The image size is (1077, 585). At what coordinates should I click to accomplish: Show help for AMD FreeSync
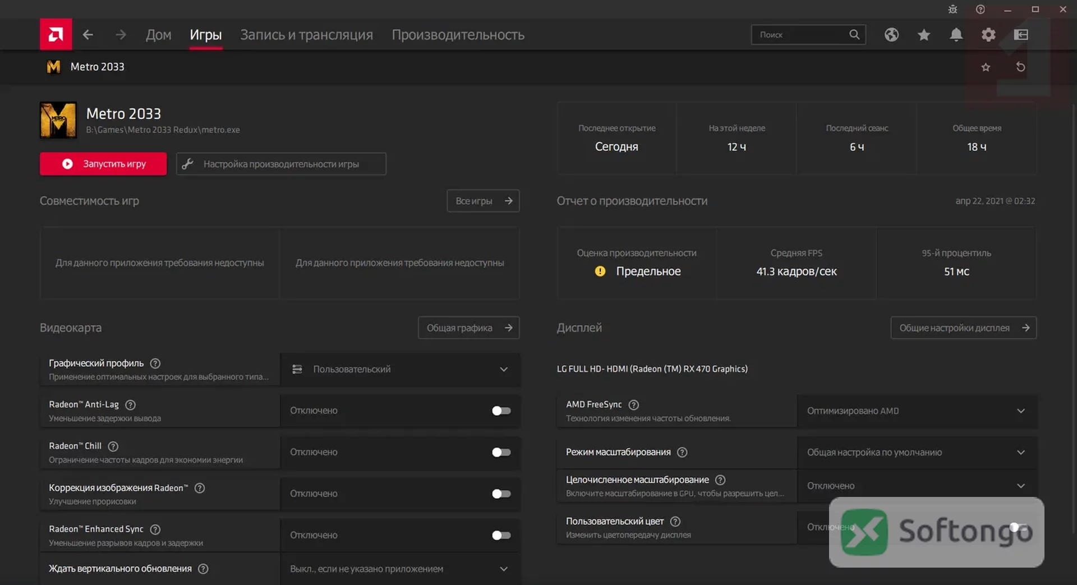pos(634,405)
